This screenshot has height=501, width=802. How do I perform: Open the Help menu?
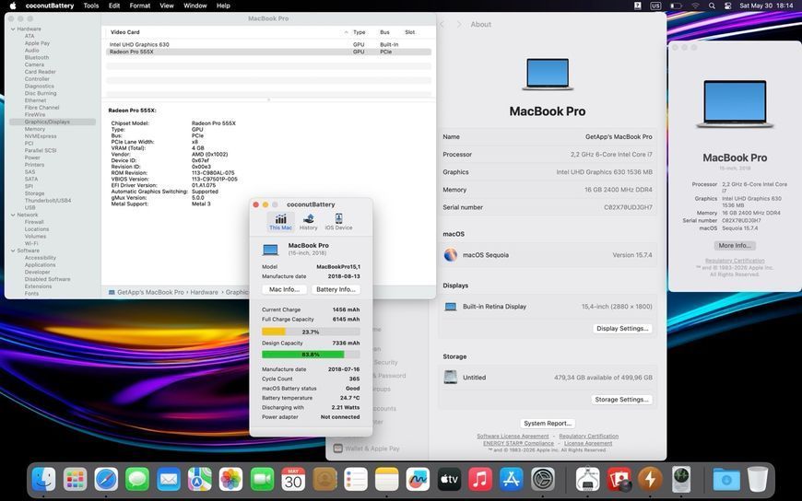click(223, 6)
